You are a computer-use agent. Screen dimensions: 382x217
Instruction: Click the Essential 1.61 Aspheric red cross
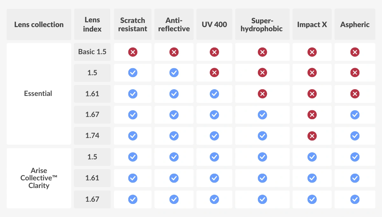click(x=355, y=94)
